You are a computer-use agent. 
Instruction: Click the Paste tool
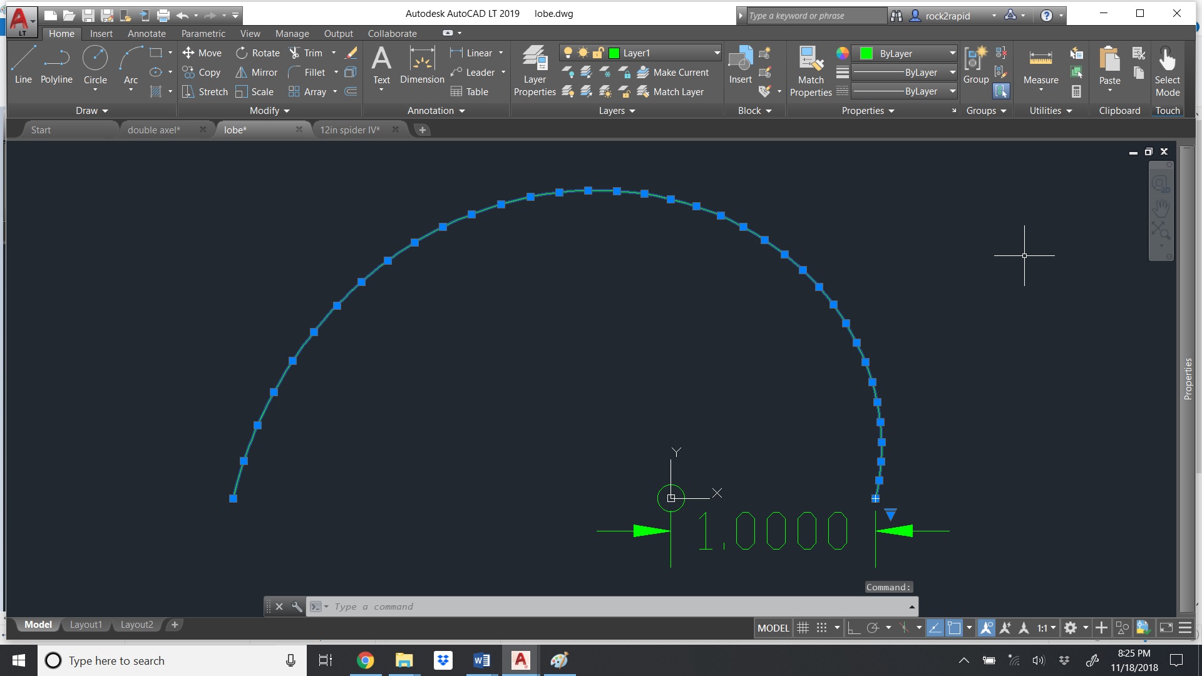coord(1109,65)
